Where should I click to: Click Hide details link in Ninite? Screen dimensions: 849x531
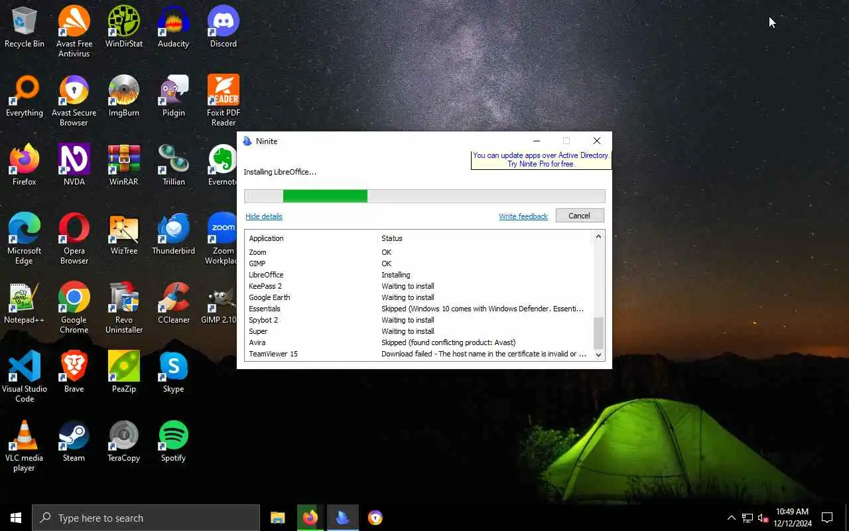click(x=264, y=216)
